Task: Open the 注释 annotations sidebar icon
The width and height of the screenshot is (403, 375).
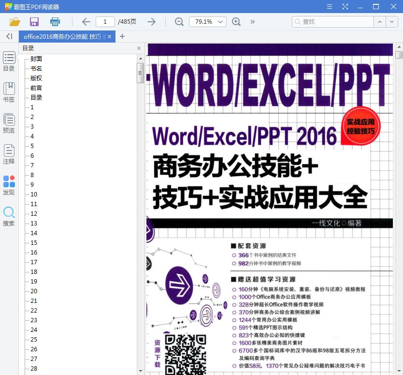Action: point(9,154)
